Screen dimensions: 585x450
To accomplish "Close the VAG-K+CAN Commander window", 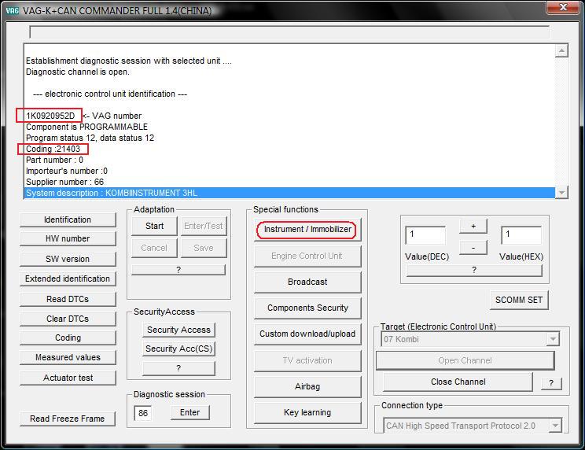I will pyautogui.click(x=563, y=7).
